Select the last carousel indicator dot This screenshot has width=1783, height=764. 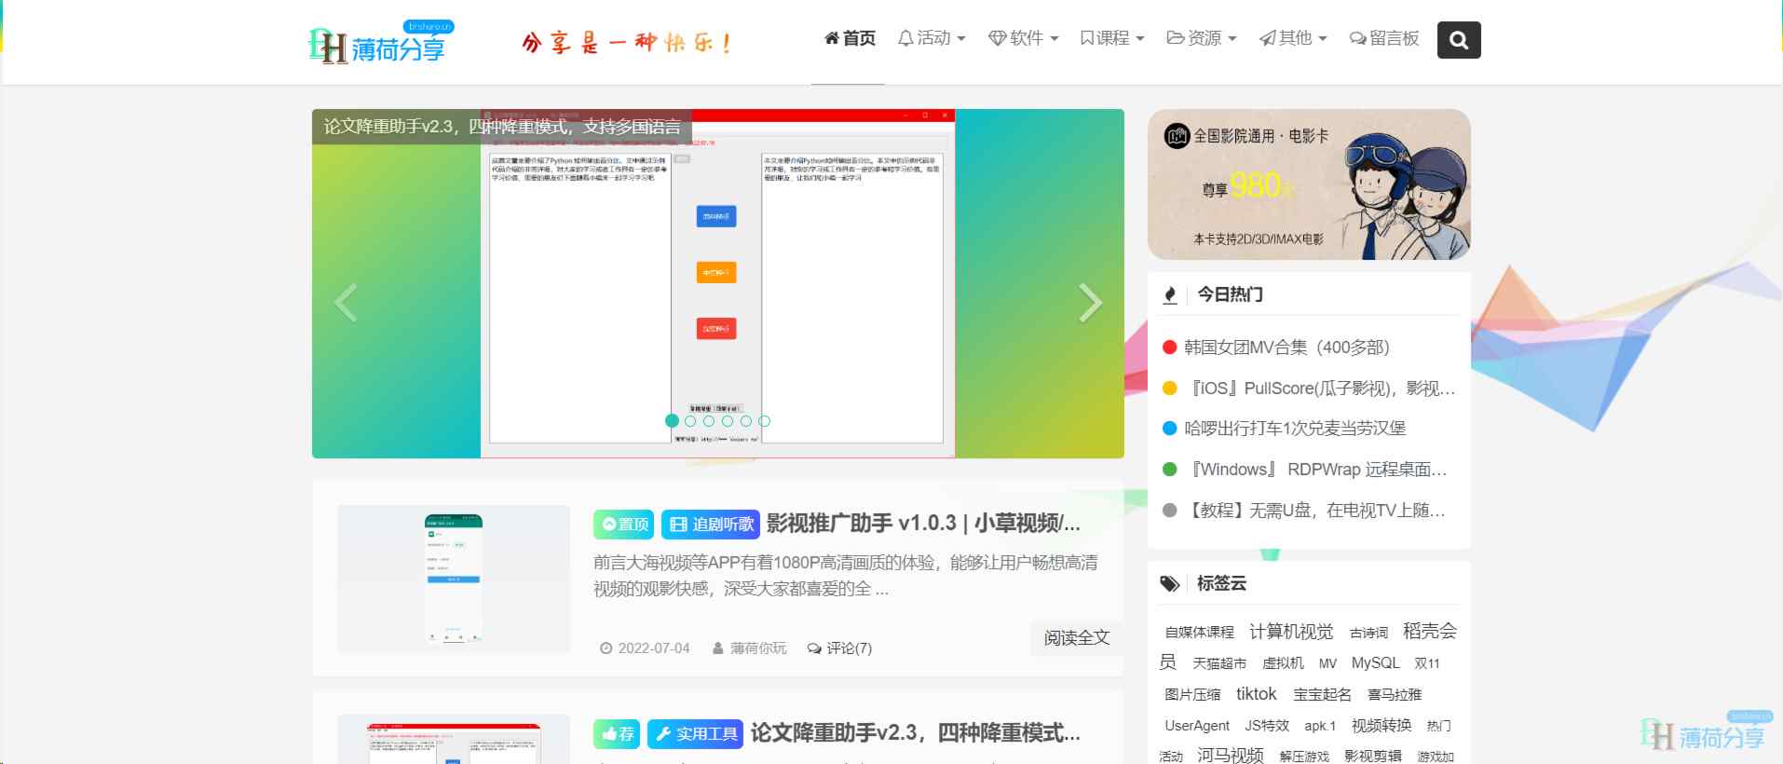[764, 421]
